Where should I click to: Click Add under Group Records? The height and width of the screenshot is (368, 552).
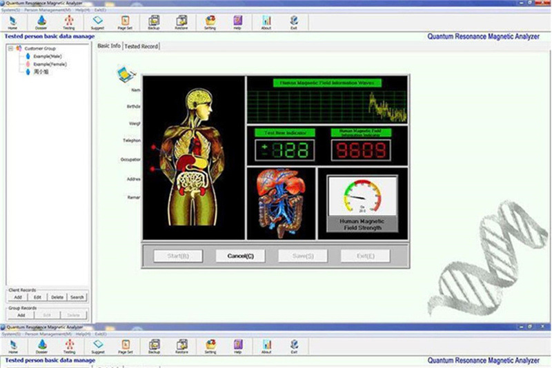click(21, 315)
